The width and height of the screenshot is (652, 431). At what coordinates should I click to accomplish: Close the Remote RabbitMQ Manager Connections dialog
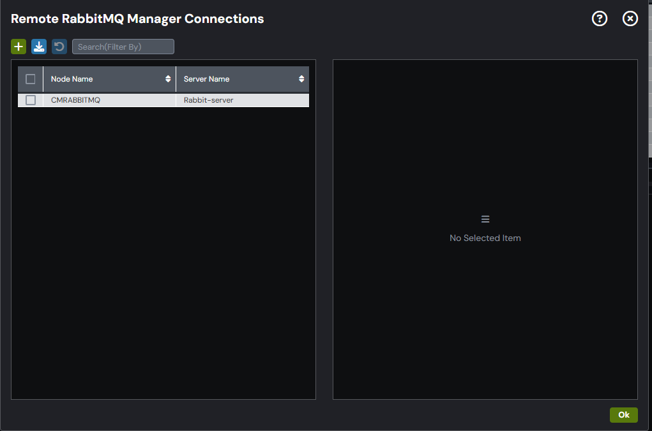point(630,18)
